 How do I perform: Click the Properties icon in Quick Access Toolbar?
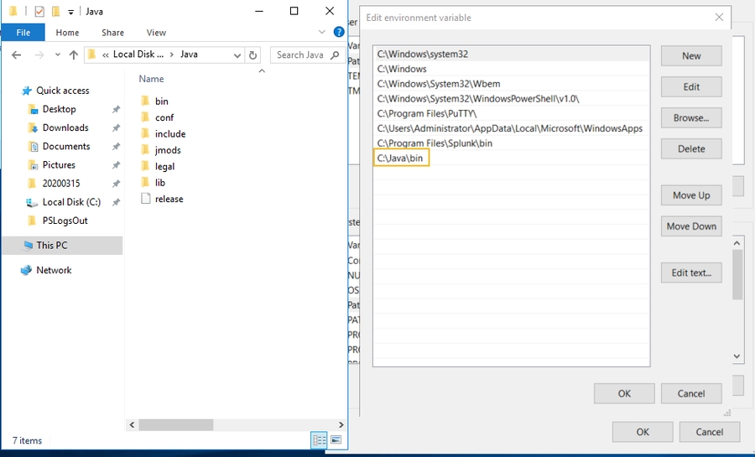point(39,12)
